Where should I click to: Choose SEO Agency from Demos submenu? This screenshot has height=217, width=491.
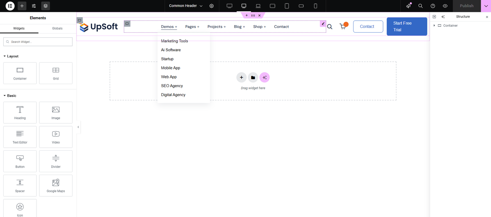[x=172, y=86]
